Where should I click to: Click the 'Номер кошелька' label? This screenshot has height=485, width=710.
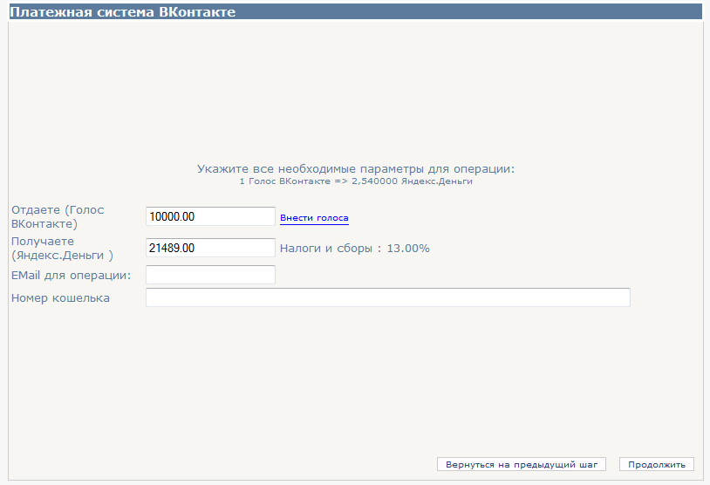pos(60,298)
